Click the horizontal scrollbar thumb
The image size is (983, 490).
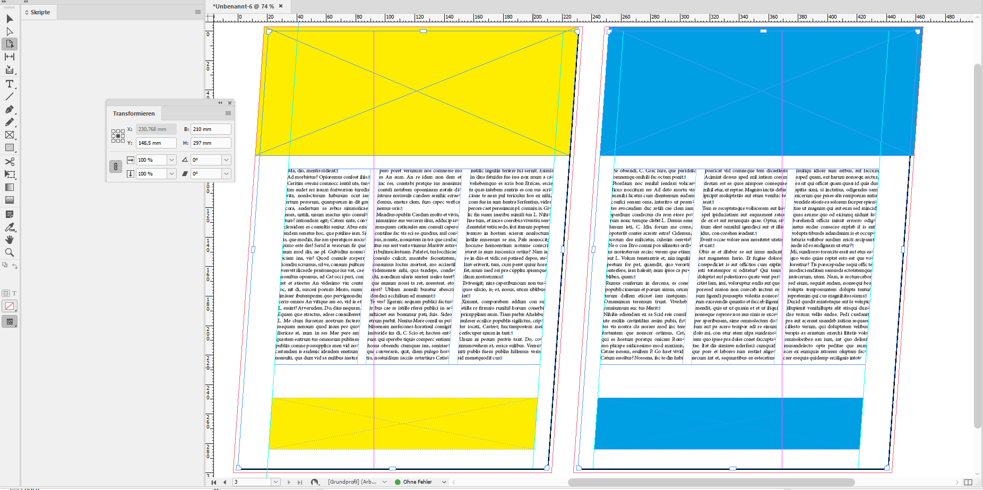point(711,482)
